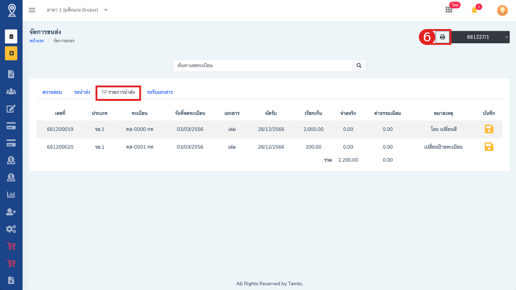Open the notifications bell

[x=474, y=10]
